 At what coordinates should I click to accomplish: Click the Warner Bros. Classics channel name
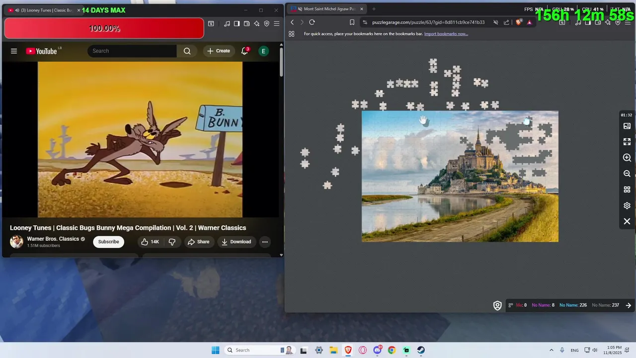[x=53, y=239]
